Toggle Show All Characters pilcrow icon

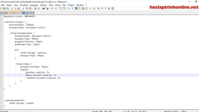pos(72,8)
